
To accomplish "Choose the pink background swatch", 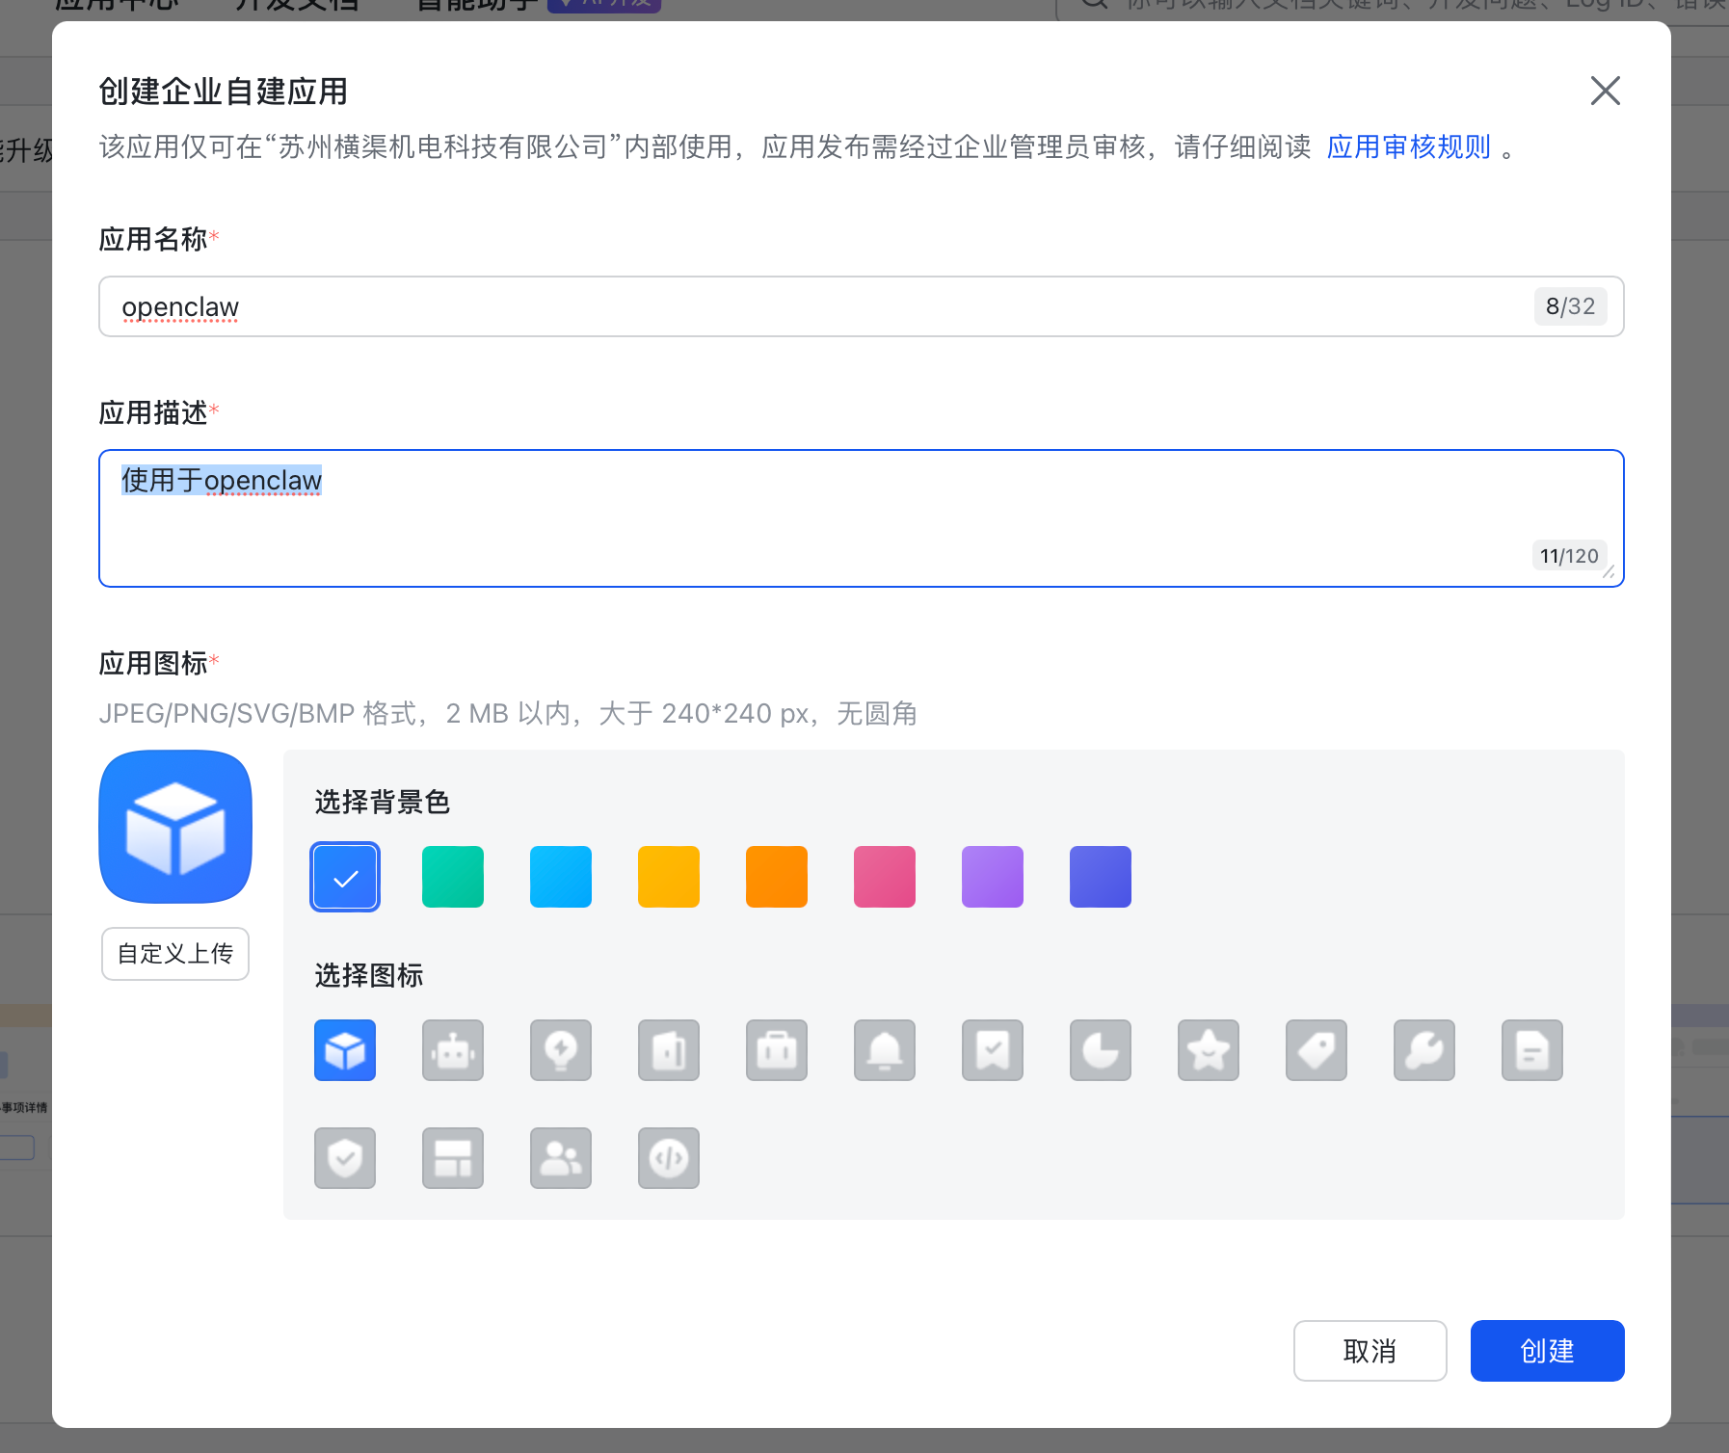I will 885,876.
